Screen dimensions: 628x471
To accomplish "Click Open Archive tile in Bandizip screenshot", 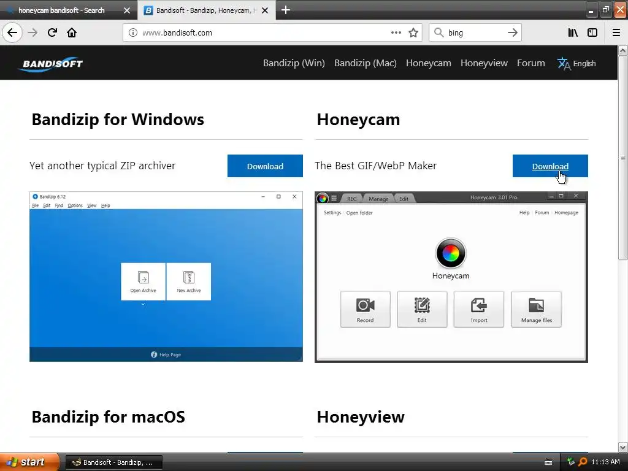I will pyautogui.click(x=143, y=281).
